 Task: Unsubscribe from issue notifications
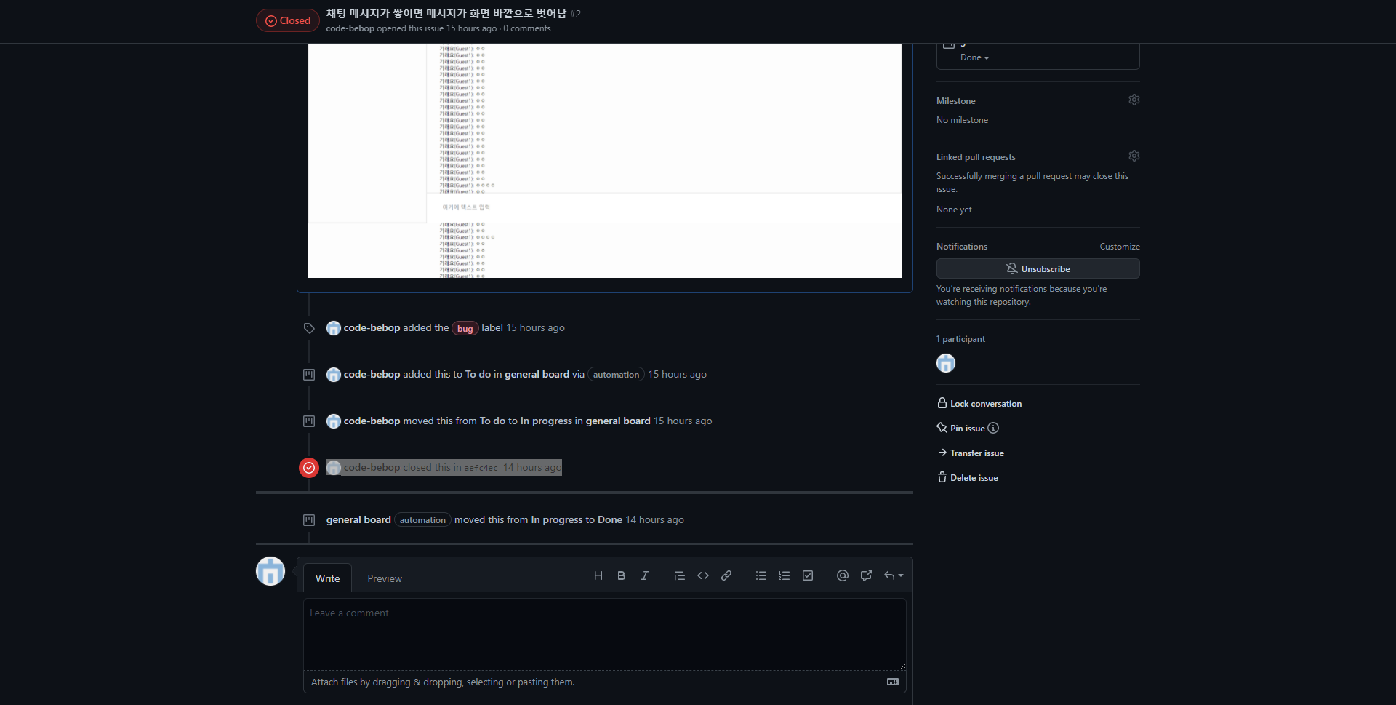1038,268
